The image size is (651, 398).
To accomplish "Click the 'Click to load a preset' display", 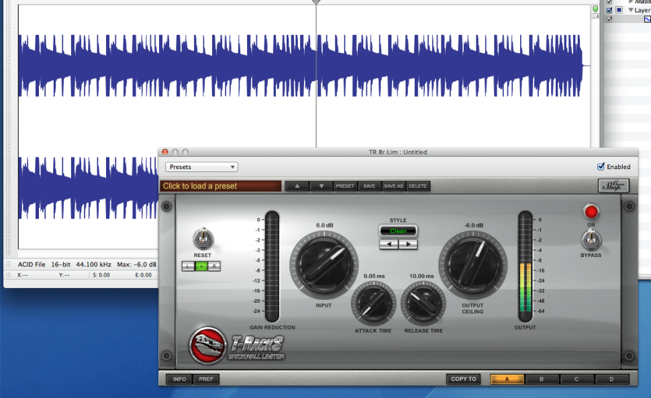I will (220, 186).
